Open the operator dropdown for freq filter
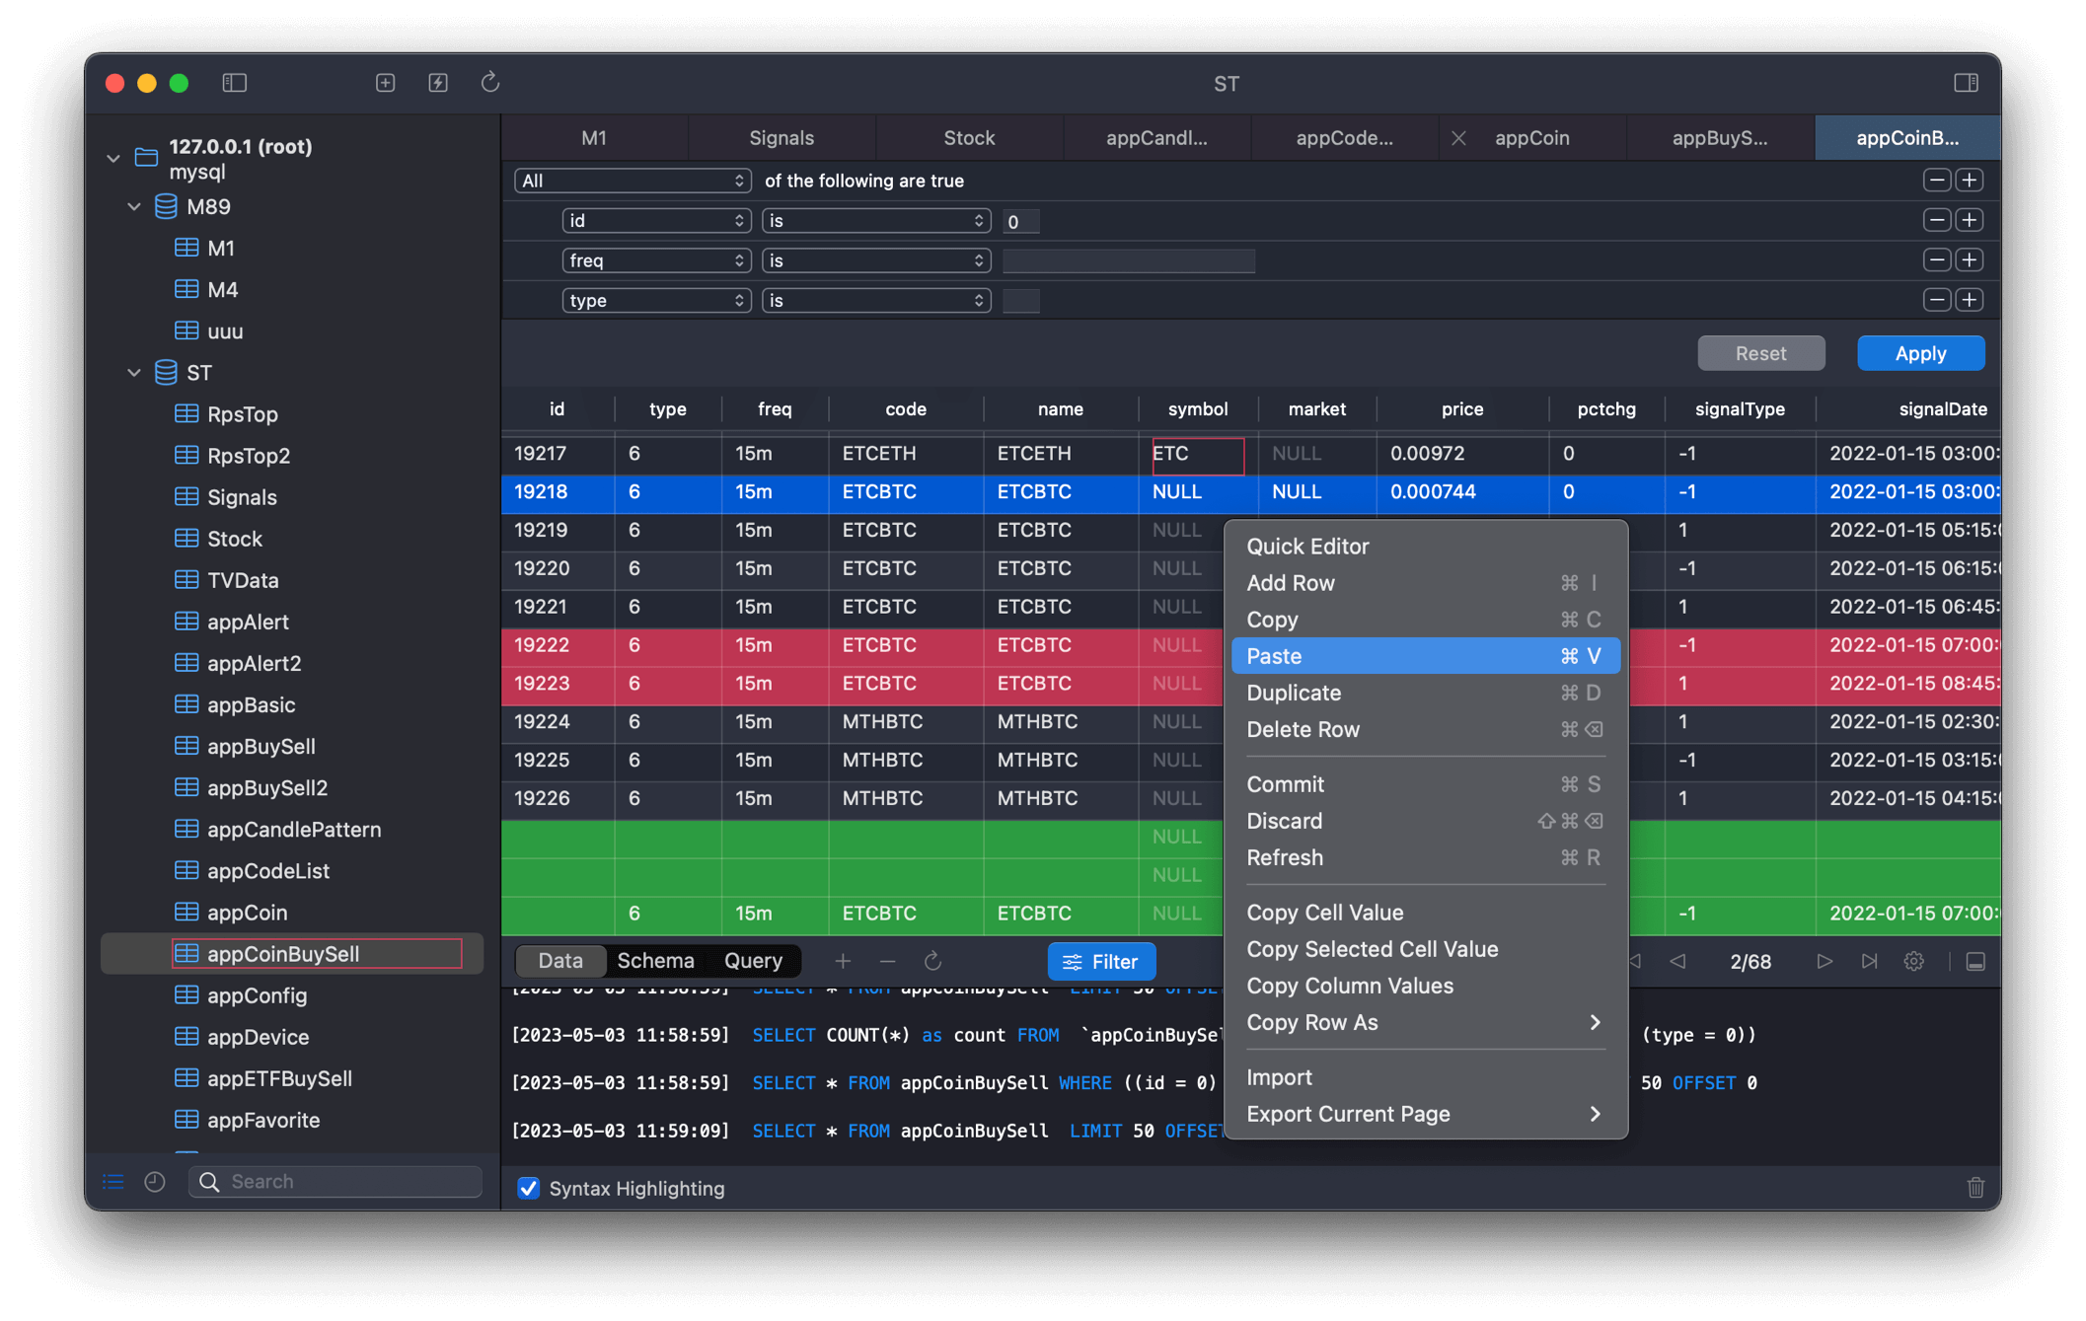This screenshot has width=2086, height=1321. pos(876,260)
